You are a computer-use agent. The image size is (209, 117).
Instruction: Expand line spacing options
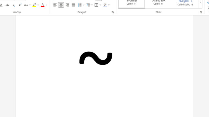point(83,5)
